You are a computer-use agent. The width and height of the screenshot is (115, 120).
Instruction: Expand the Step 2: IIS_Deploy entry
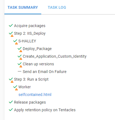click(30, 33)
